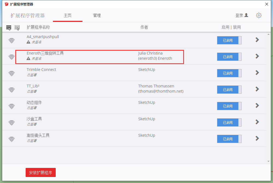This screenshot has height=183, width=273.
Task: Expand details arrow for A4_smartpushpull
Action: coord(257,40)
